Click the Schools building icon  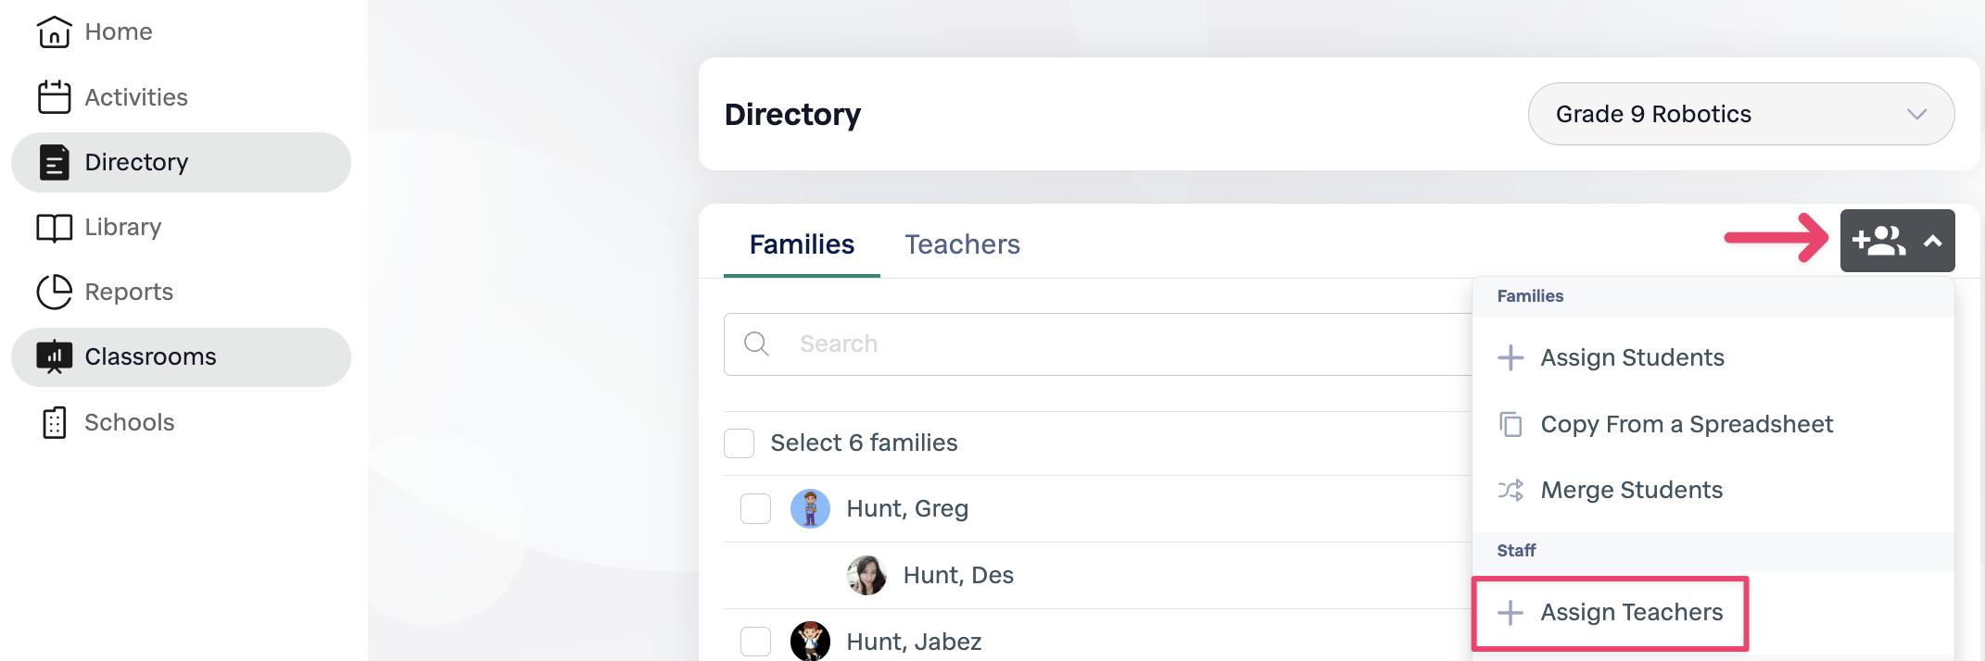[x=54, y=423]
